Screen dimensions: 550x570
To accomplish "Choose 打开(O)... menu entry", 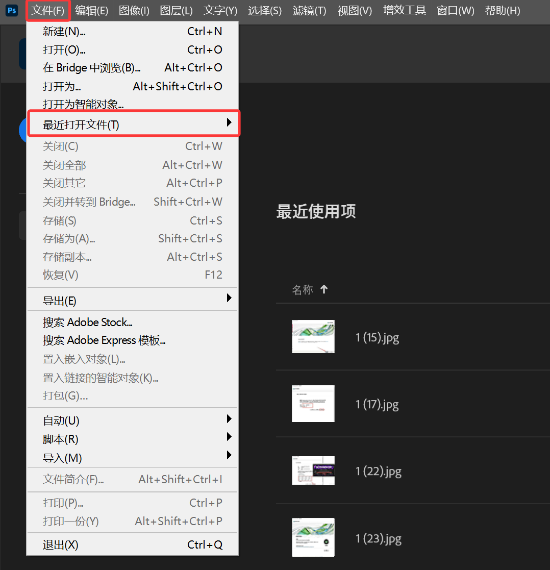I will coord(132,49).
